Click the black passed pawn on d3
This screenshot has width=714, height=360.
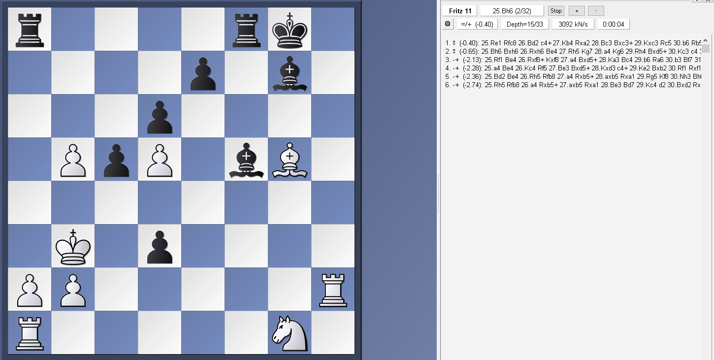160,246
